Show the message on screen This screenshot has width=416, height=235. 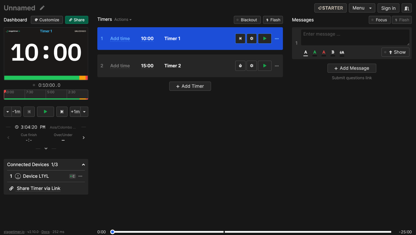click(x=395, y=52)
